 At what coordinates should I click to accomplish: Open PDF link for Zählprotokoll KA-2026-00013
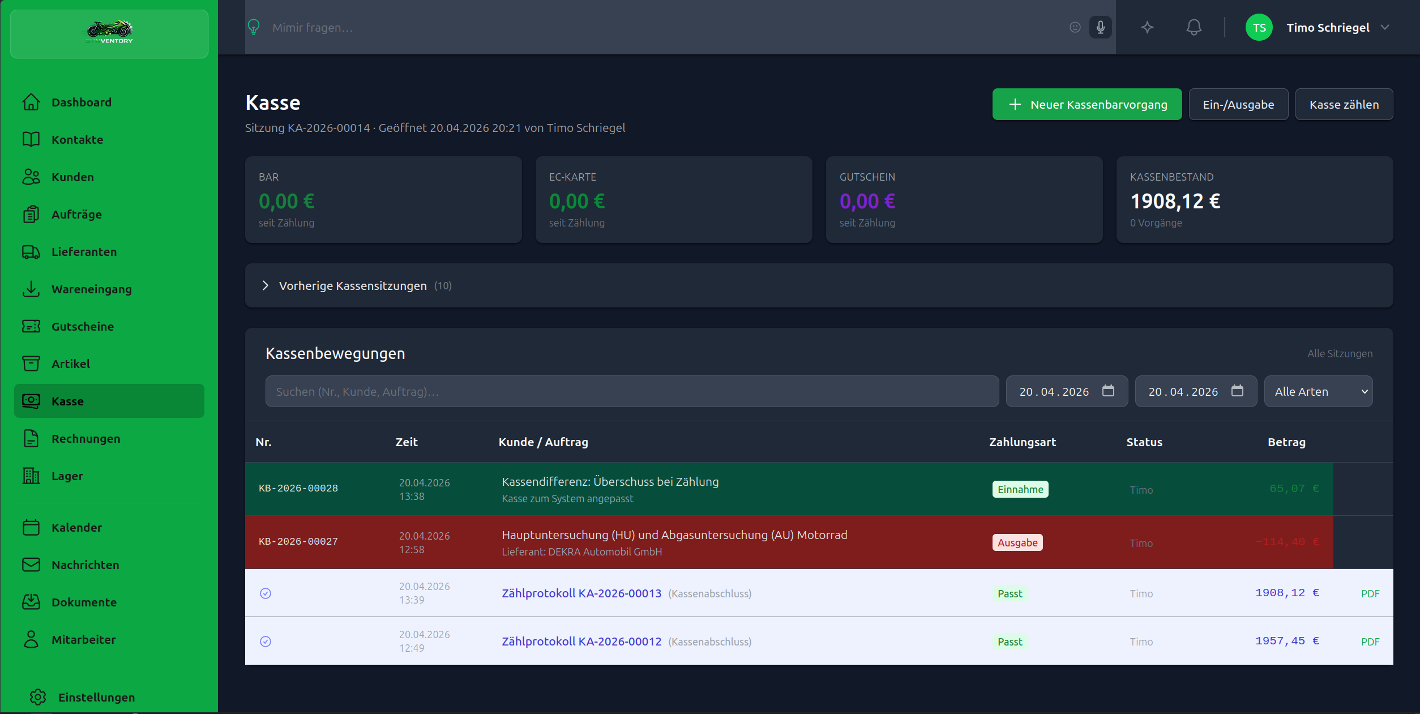point(1370,593)
